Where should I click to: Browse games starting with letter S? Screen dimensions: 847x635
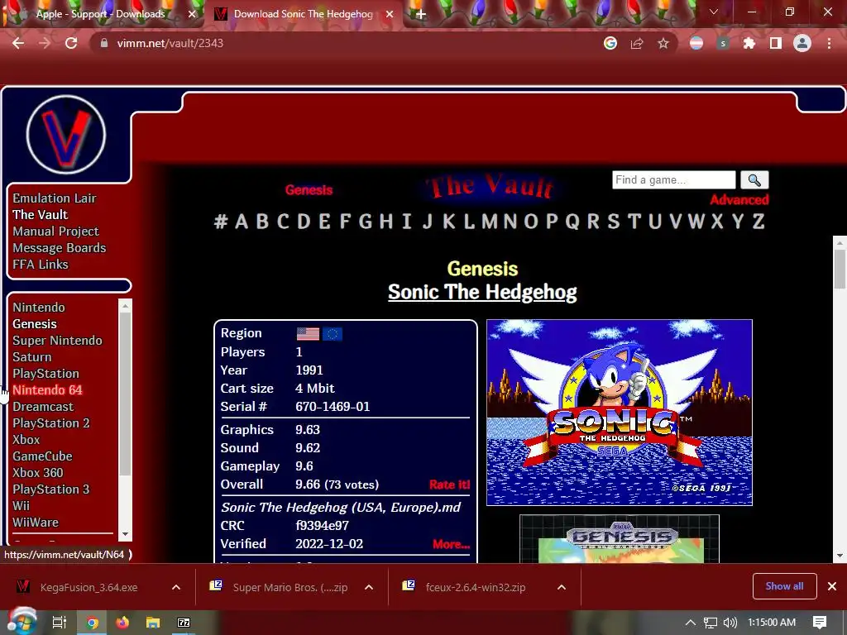pos(614,222)
